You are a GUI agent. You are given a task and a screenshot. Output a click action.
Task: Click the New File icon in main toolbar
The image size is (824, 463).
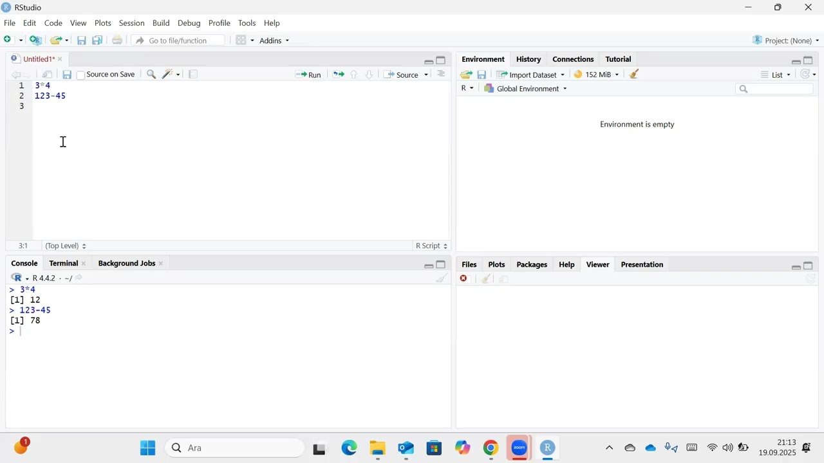[x=8, y=40]
